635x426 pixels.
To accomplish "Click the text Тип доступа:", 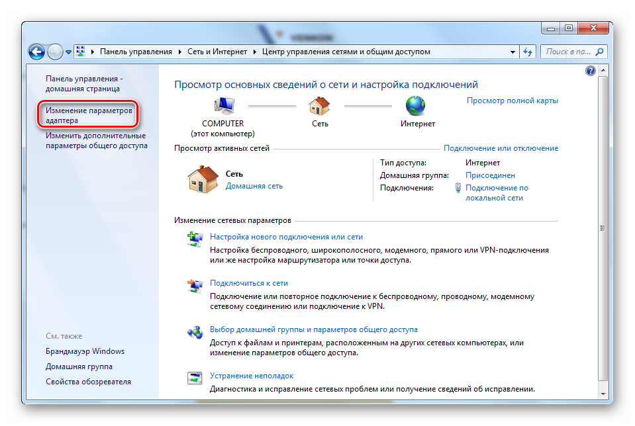I will tap(403, 163).
